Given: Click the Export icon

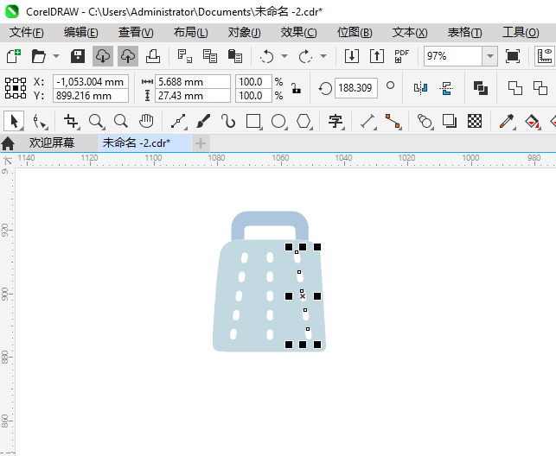Looking at the screenshot, I should [377, 56].
